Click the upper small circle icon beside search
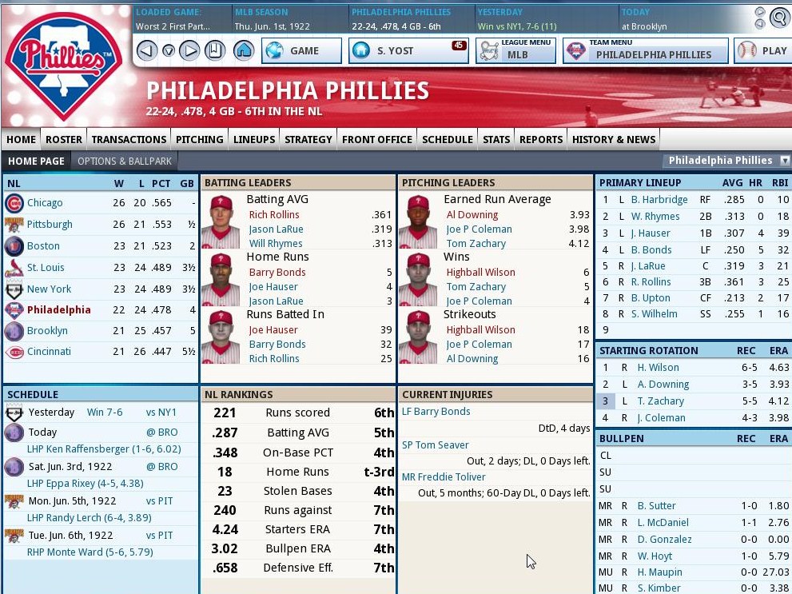The width and height of the screenshot is (792, 594). pos(759,12)
